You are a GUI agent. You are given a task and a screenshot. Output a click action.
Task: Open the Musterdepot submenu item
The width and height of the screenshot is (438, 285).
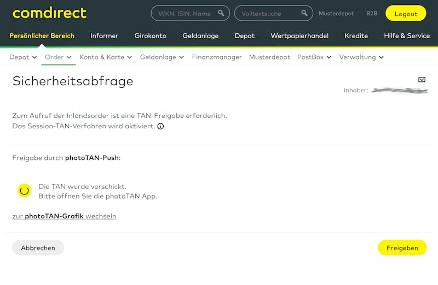click(269, 57)
